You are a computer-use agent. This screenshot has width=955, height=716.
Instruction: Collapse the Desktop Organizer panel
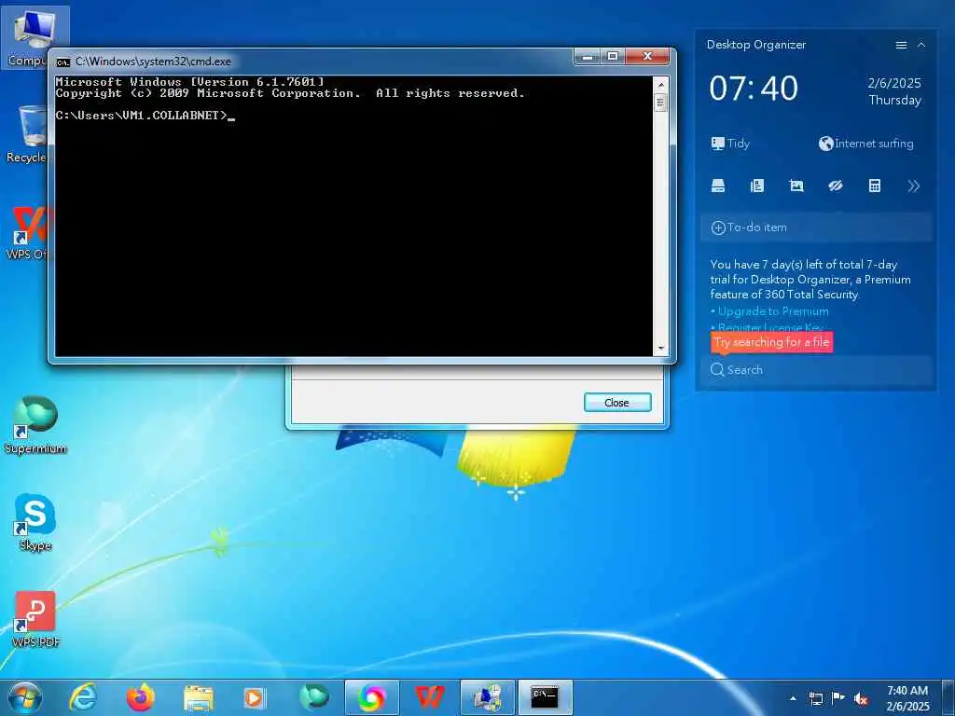coord(921,45)
